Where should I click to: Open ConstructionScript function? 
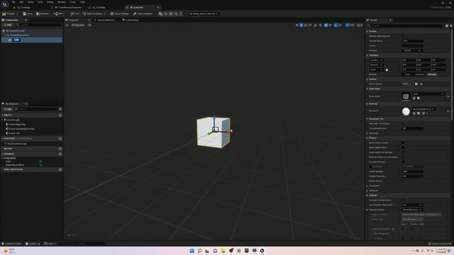click(x=16, y=144)
